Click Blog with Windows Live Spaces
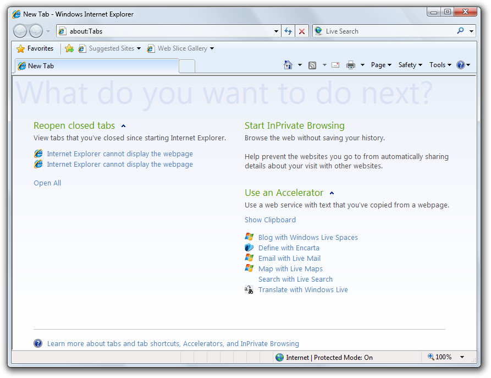Viewport: 491px width, 378px height. coord(308,238)
